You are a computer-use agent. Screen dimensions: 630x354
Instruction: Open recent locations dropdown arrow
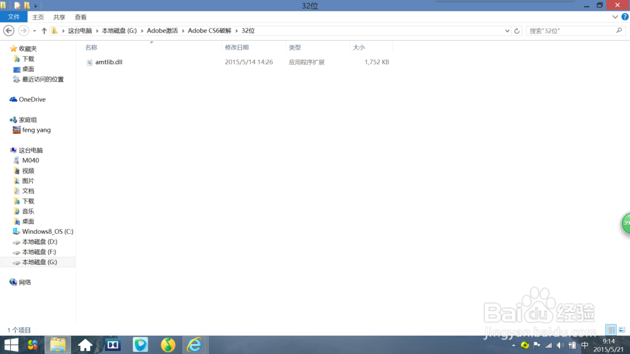pos(35,31)
